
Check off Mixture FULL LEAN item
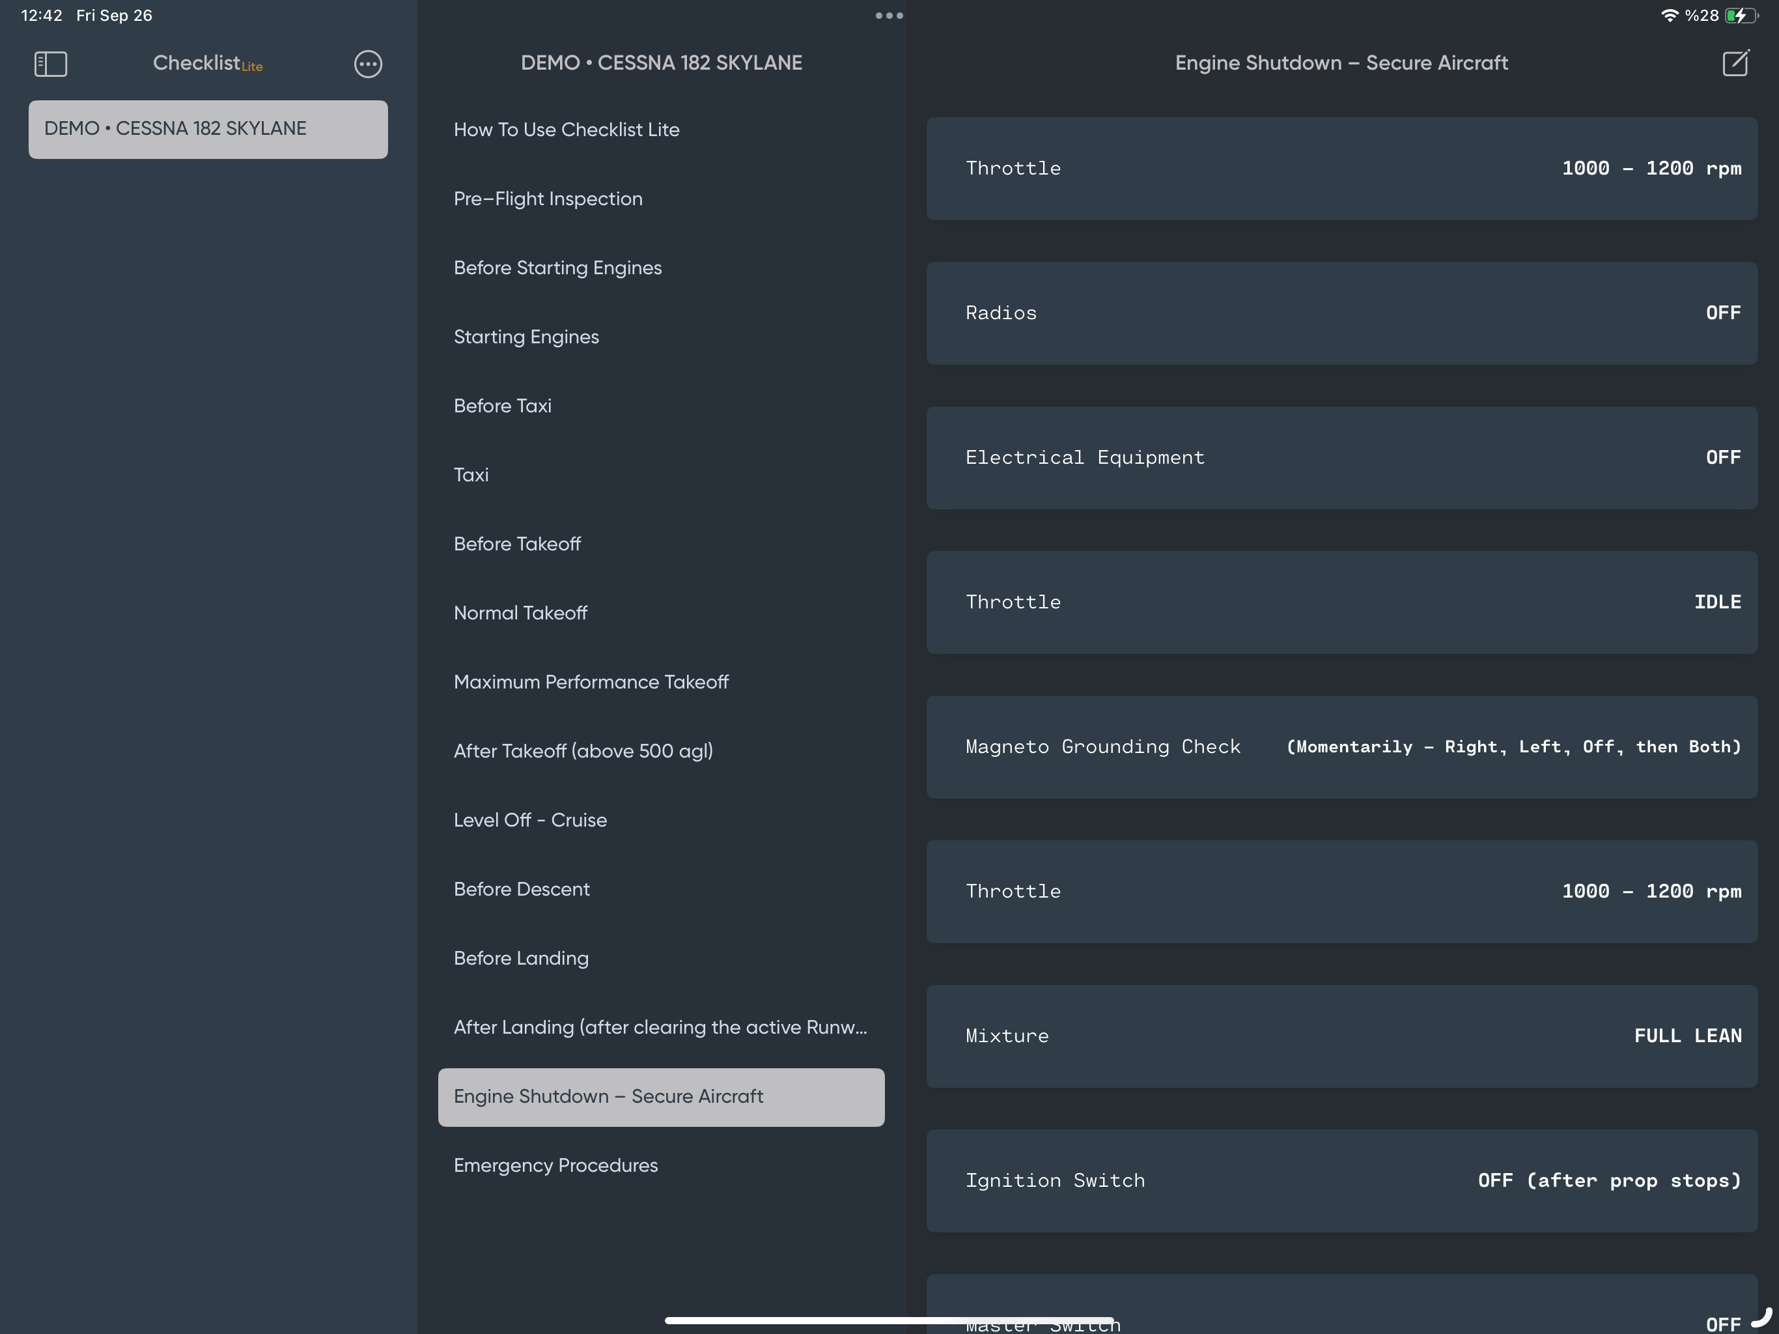[1341, 1036]
